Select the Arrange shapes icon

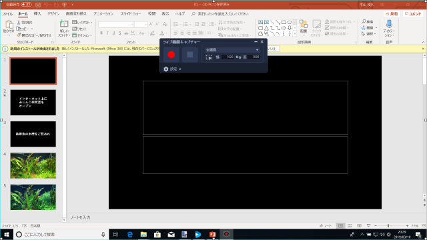[304, 27]
